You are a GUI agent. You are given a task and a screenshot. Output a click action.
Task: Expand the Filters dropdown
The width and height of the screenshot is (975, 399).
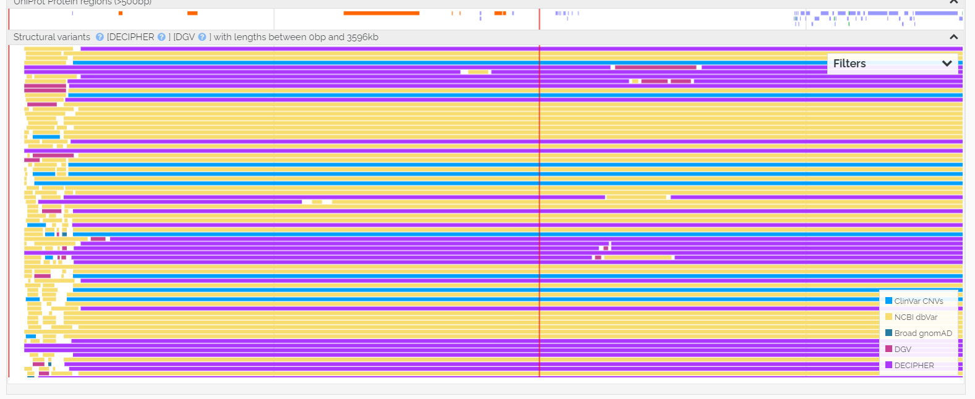click(x=893, y=64)
